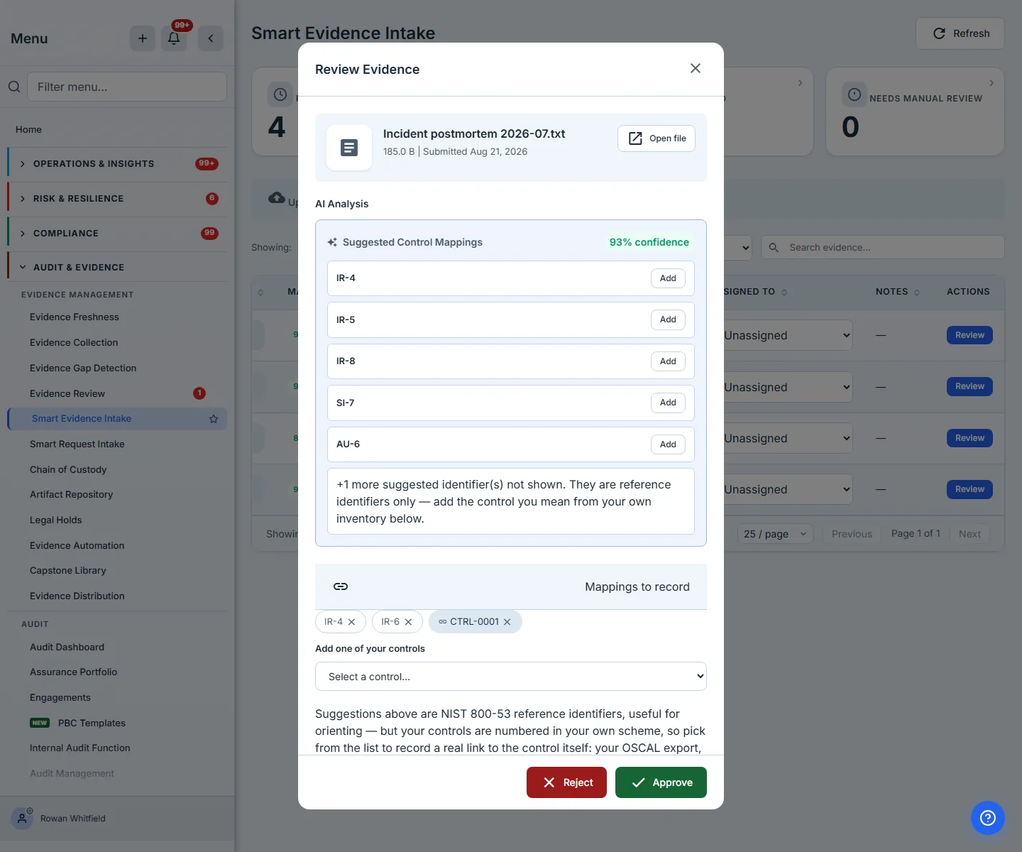Open Capstone Library
This screenshot has width=1022, height=852.
(68, 571)
